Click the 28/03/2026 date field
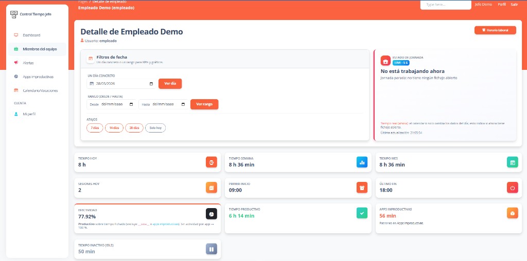 click(121, 84)
